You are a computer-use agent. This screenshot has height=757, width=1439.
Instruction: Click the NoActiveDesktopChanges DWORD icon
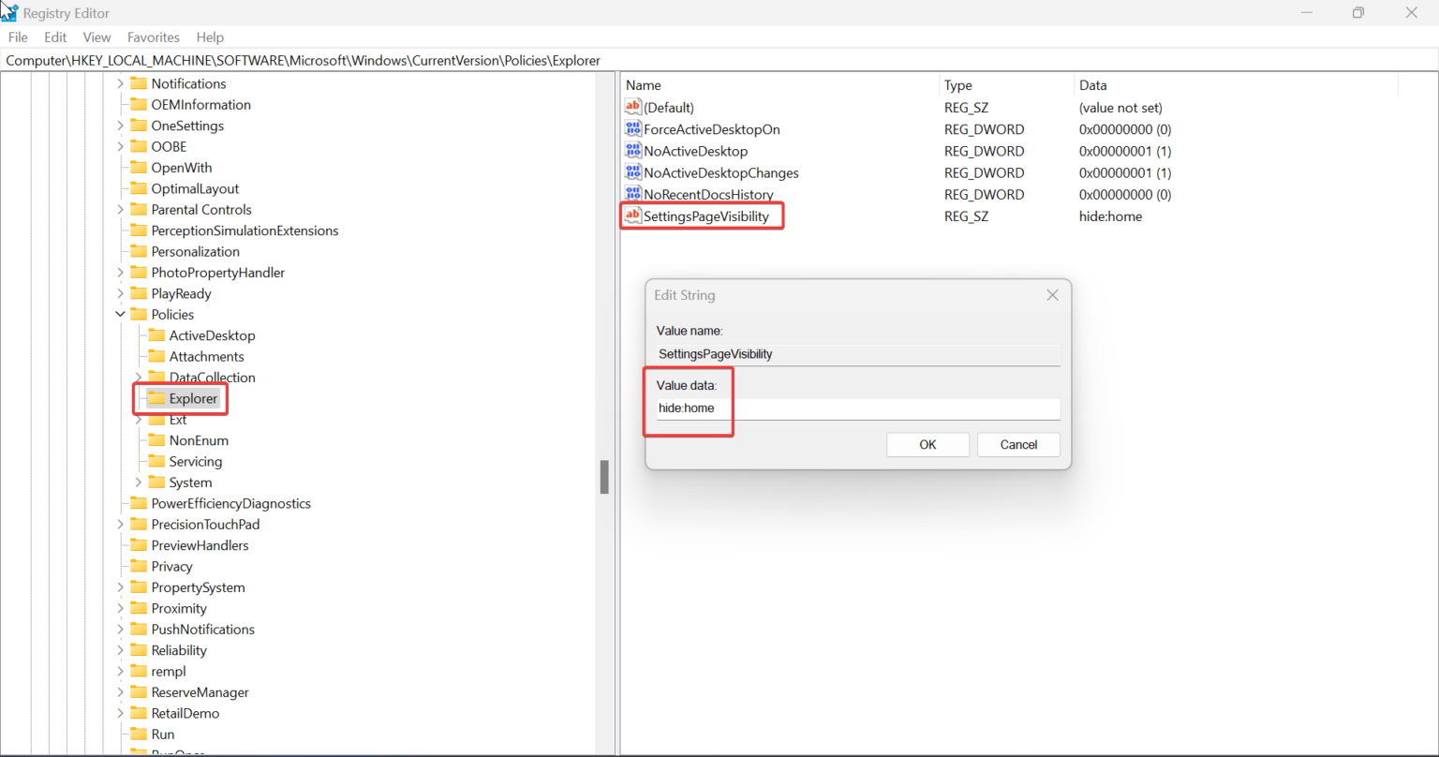pyautogui.click(x=632, y=172)
